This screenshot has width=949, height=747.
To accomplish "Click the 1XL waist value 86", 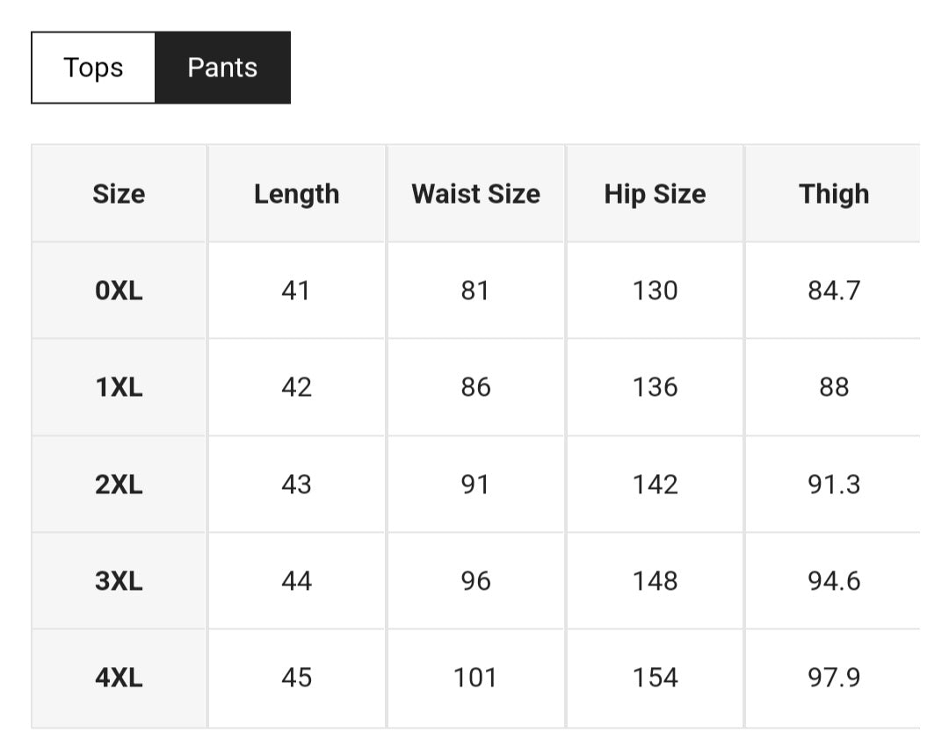I will (475, 387).
